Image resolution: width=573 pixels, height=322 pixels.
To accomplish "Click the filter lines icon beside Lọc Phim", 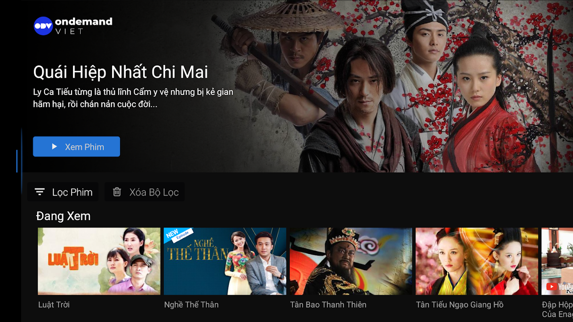I will pyautogui.click(x=39, y=192).
